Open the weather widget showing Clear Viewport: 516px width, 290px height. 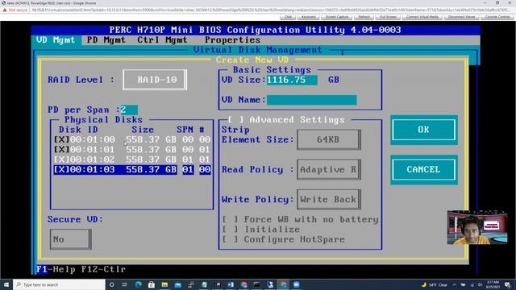click(435, 284)
